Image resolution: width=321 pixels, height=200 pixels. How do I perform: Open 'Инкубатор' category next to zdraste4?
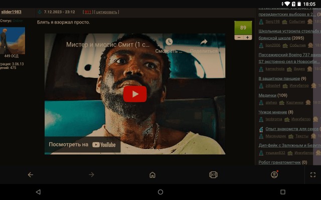pos(299,85)
